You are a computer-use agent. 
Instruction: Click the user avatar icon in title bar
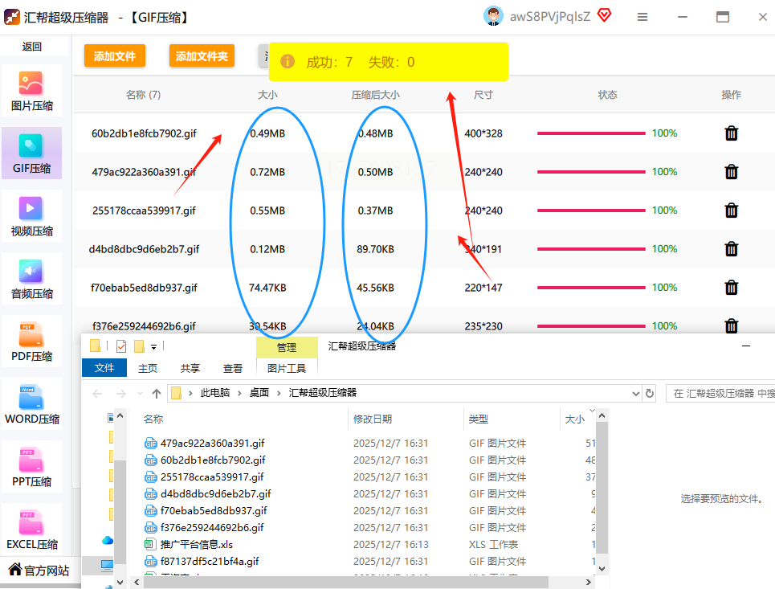(493, 16)
